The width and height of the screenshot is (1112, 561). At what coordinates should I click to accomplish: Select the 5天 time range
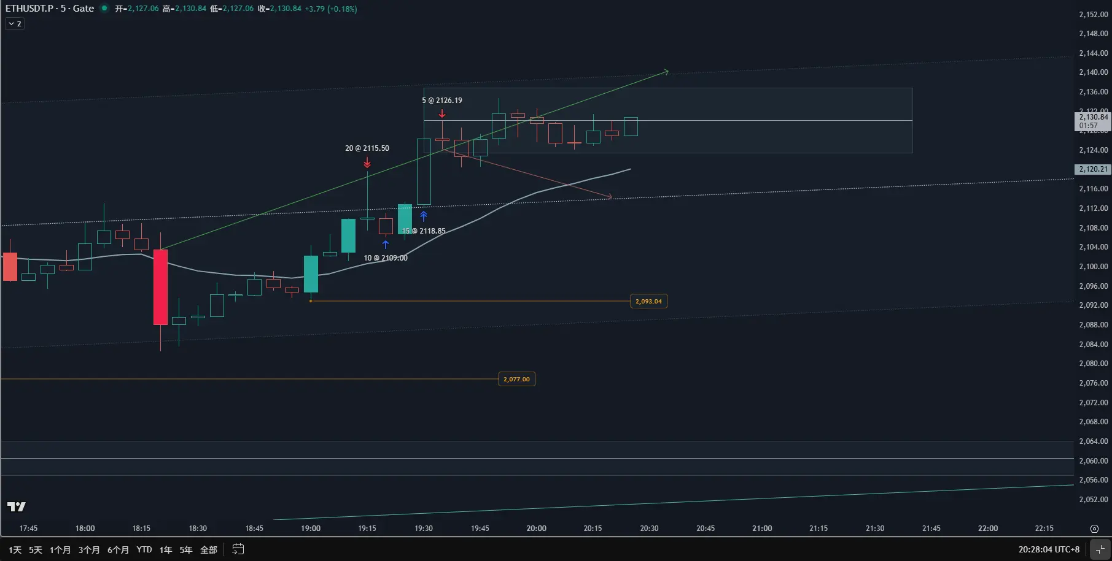36,550
